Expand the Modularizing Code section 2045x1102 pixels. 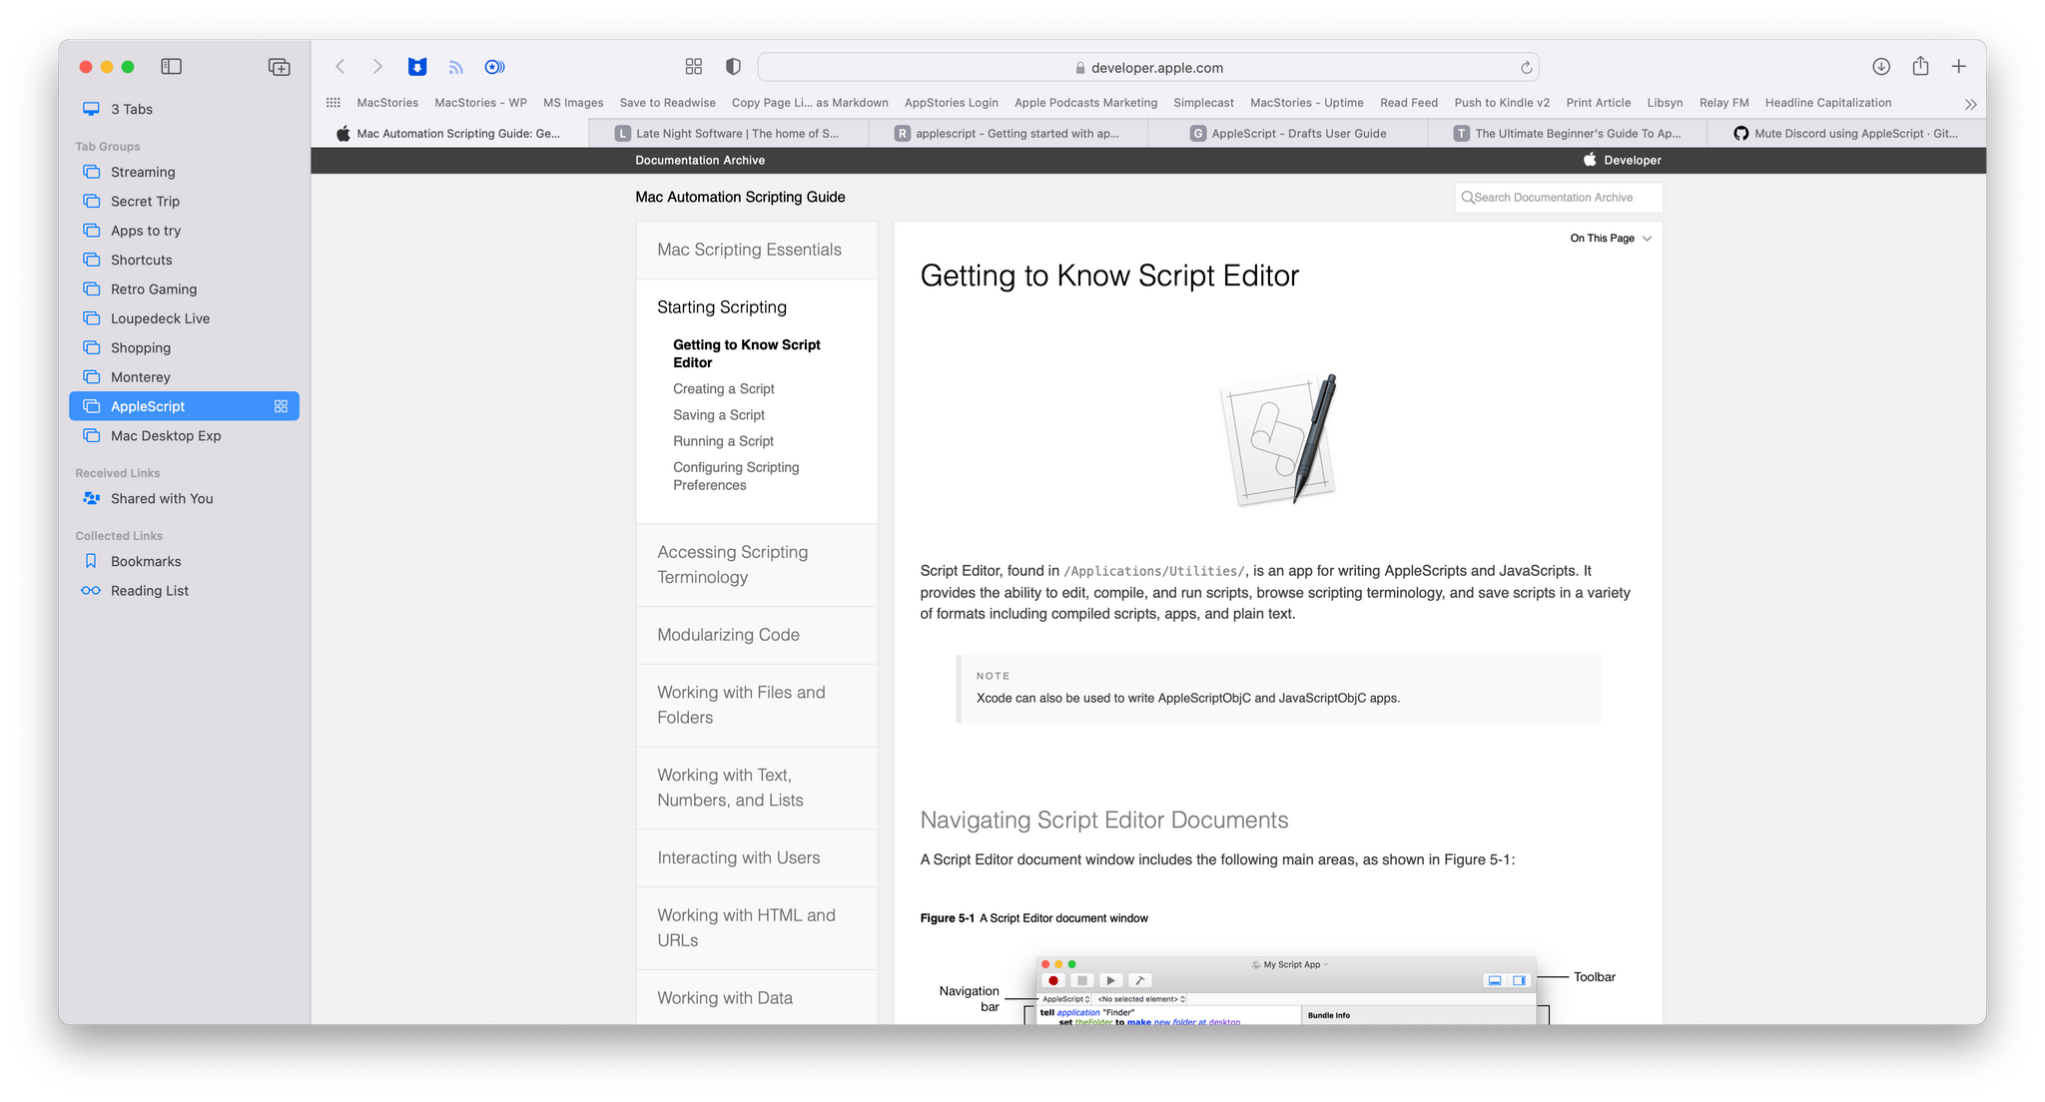click(756, 635)
